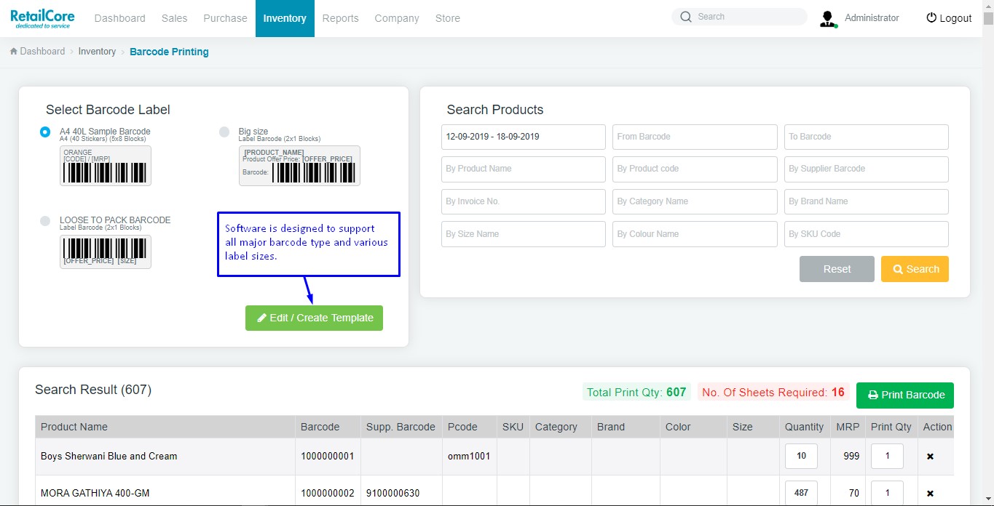Select the Big size label barcode option

tap(224, 132)
